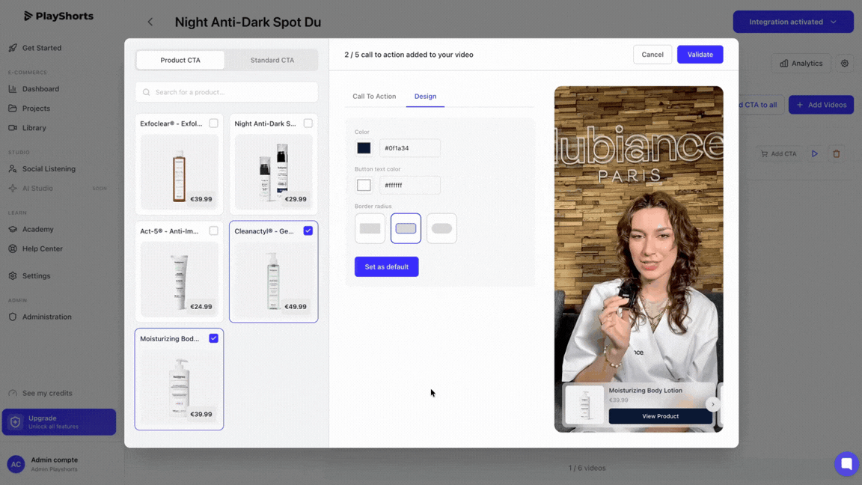Open the white Button text color swatch

364,186
